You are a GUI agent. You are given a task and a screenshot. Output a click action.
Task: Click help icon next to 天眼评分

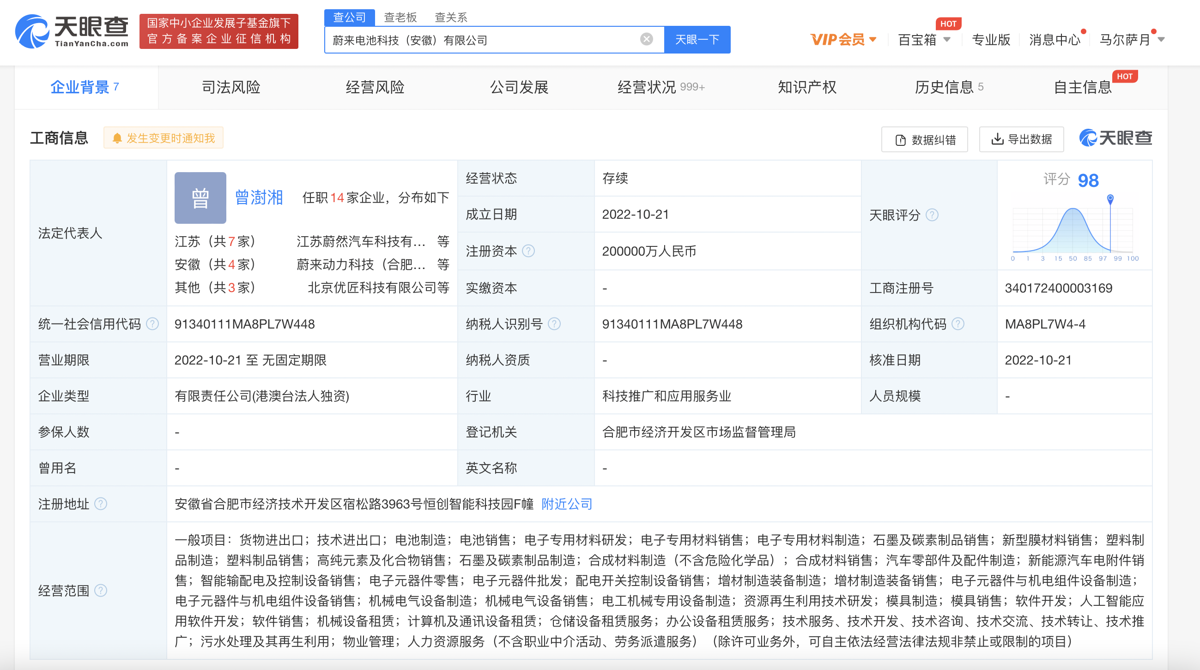coord(932,215)
